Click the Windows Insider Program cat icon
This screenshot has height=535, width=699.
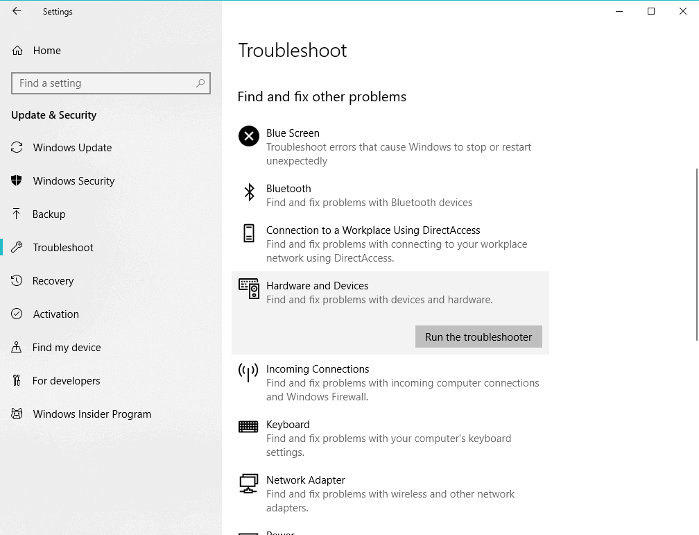(x=17, y=414)
